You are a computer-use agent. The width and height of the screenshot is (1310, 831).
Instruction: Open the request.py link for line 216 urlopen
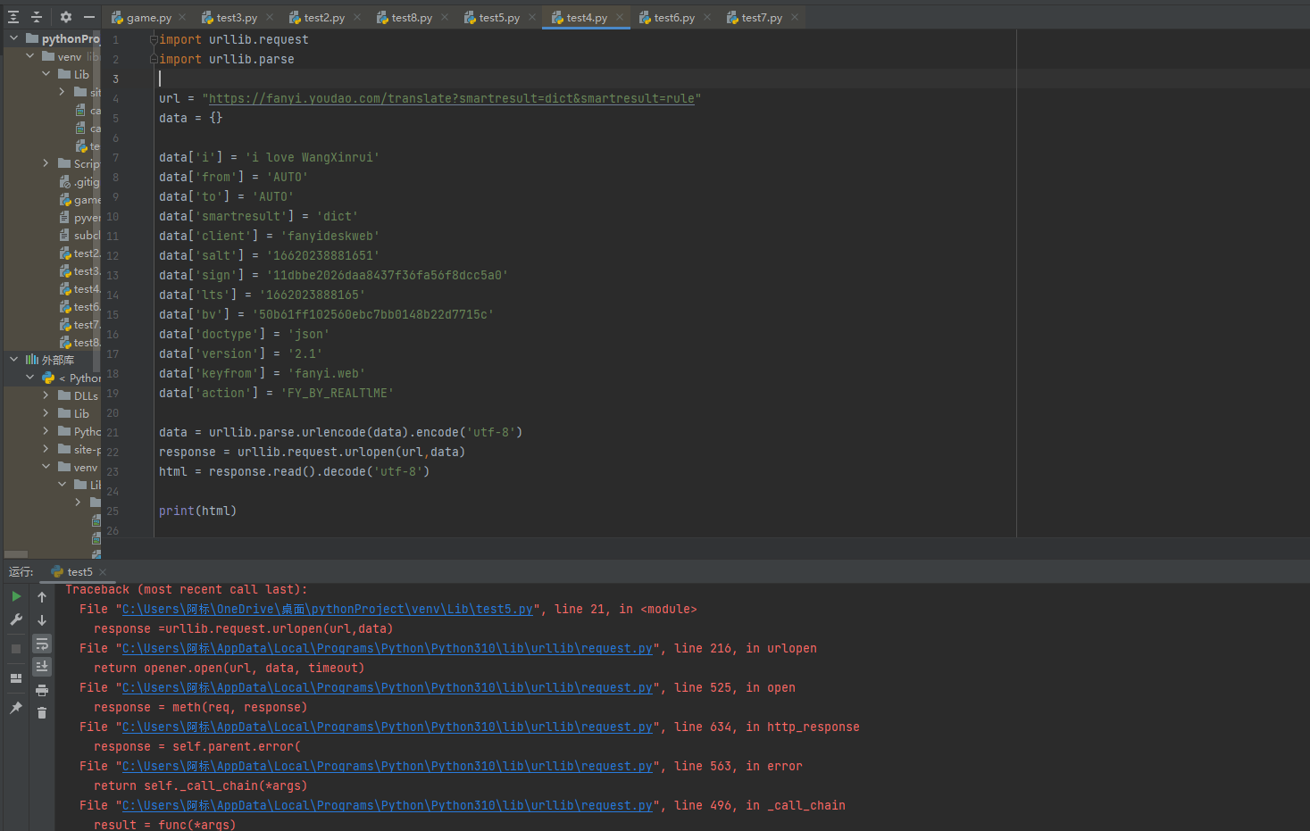pos(387,649)
